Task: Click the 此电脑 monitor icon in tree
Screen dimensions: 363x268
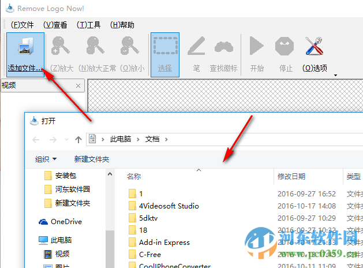Action: click(43, 240)
